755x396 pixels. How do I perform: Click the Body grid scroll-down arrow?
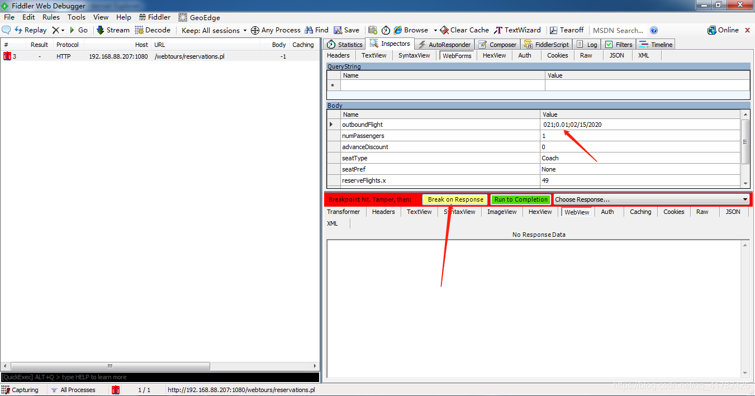pyautogui.click(x=745, y=183)
